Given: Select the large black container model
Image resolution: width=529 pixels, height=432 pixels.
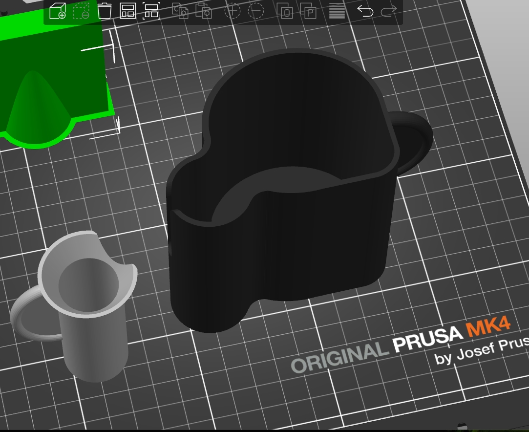Looking at the screenshot, I should click(283, 244).
